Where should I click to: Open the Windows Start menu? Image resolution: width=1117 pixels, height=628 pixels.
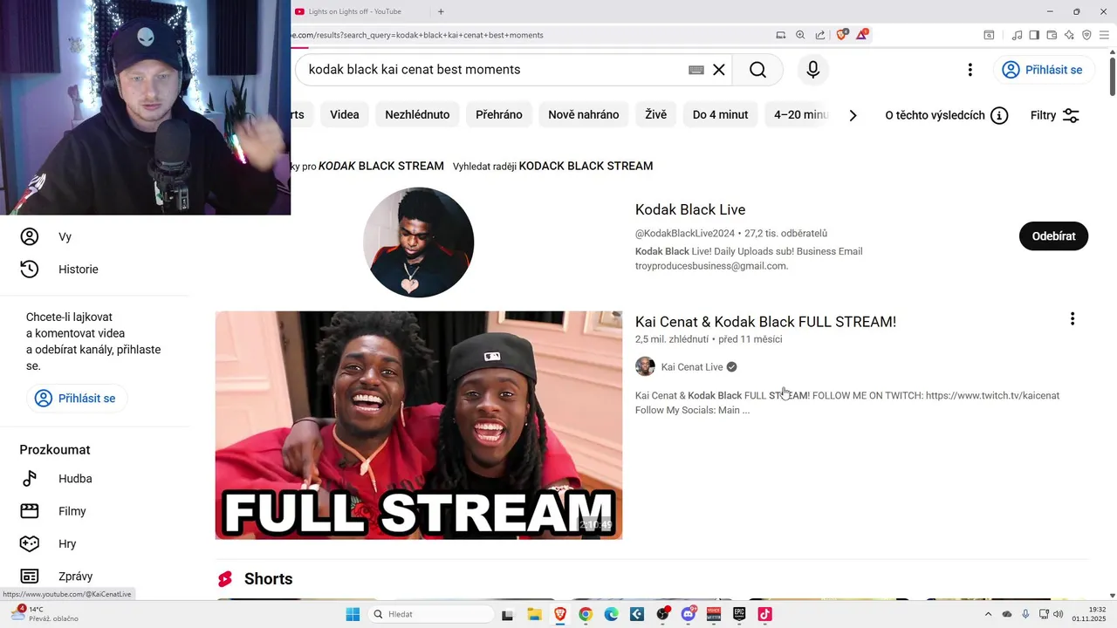pyautogui.click(x=353, y=614)
